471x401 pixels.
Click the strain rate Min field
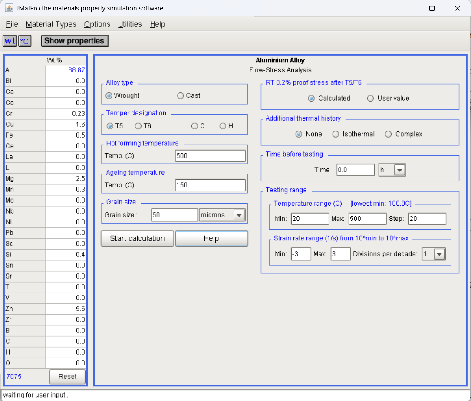click(x=301, y=254)
